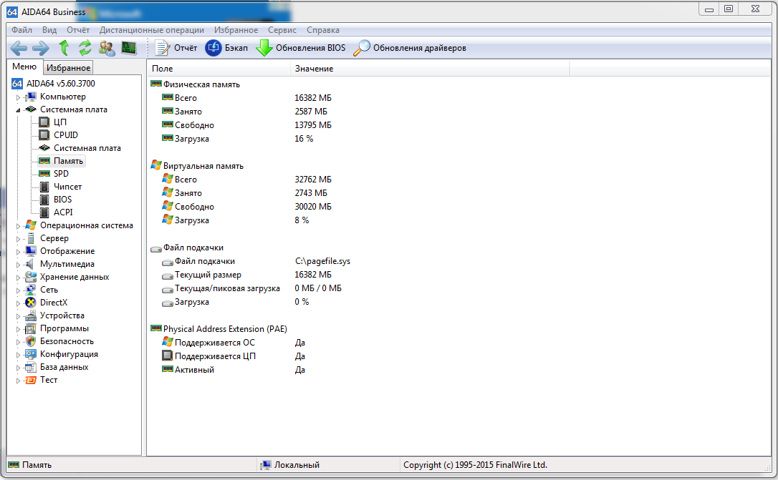Expand the Сеть tree node
This screenshot has width=778, height=480.
click(x=19, y=290)
